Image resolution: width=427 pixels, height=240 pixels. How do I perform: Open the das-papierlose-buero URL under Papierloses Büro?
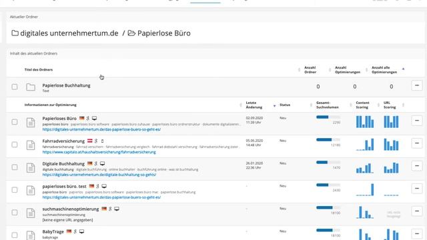[x=101, y=129]
